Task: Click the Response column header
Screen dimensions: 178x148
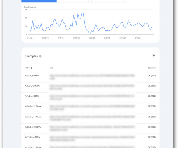Action: tap(152, 68)
